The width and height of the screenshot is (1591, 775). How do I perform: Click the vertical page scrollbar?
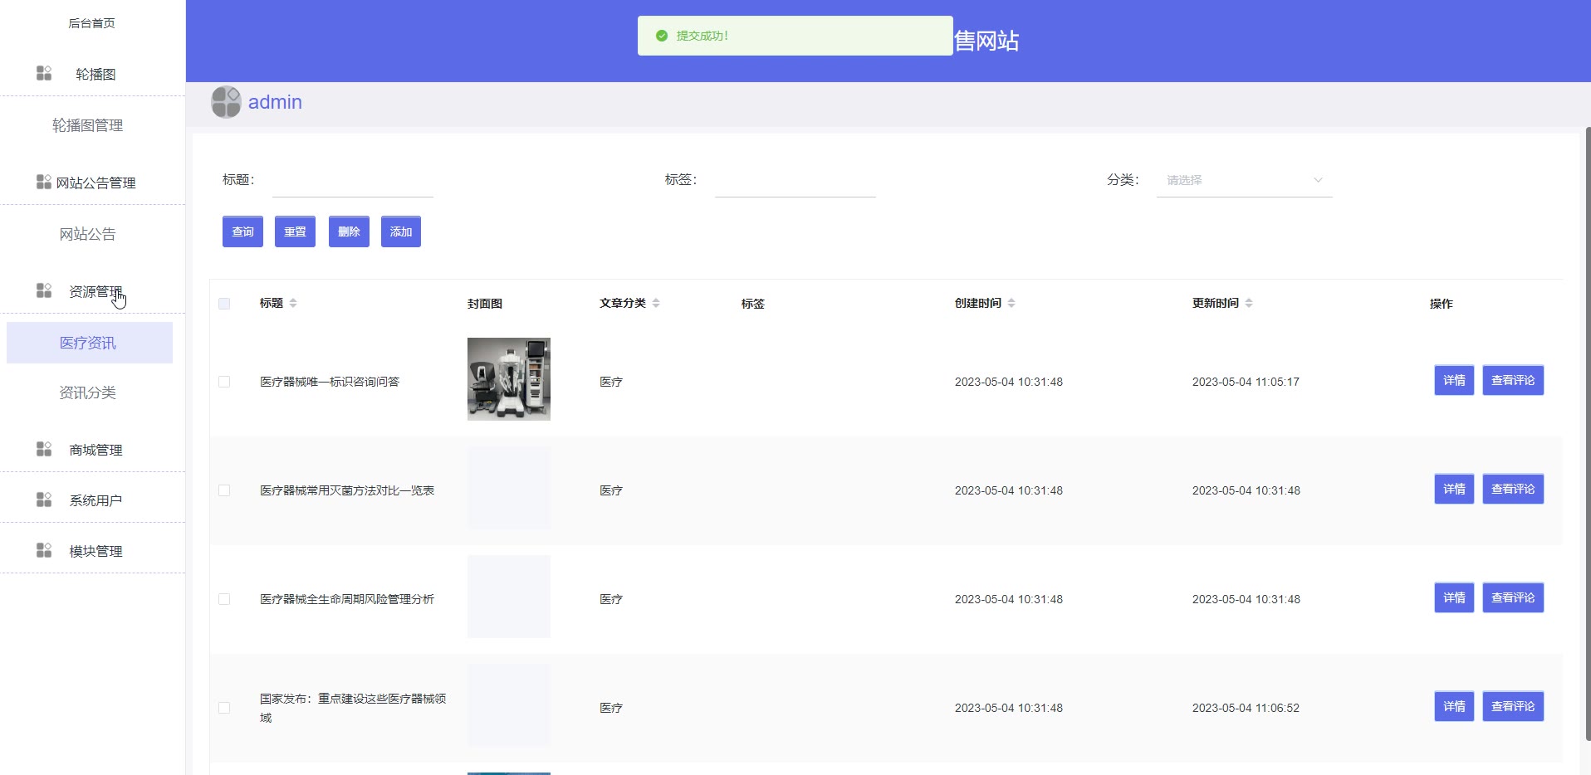point(1587,431)
